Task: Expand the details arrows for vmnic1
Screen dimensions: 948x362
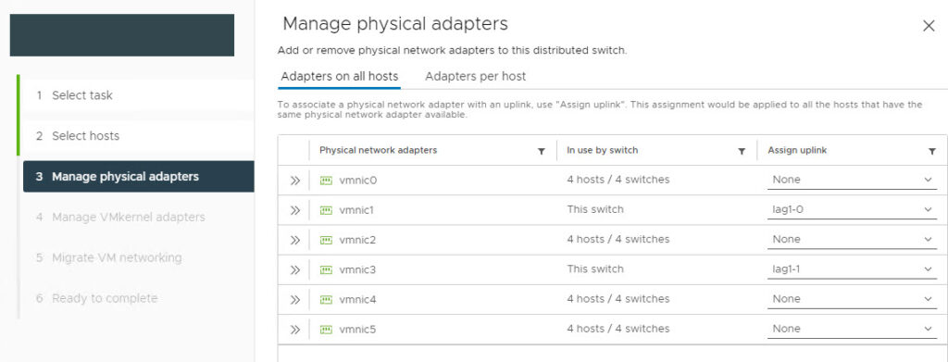Action: (295, 210)
